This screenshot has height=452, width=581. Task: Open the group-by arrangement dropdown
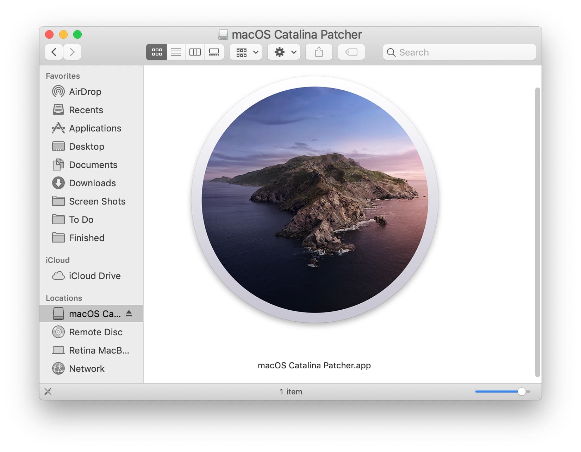[246, 52]
